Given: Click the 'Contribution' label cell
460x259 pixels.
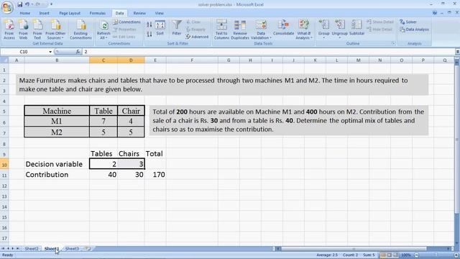Looking at the screenshot, I should [x=57, y=175].
